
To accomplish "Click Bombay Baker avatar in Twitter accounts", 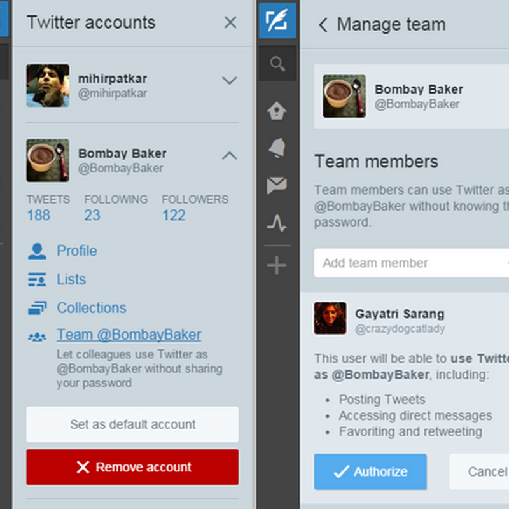I will tap(48, 160).
